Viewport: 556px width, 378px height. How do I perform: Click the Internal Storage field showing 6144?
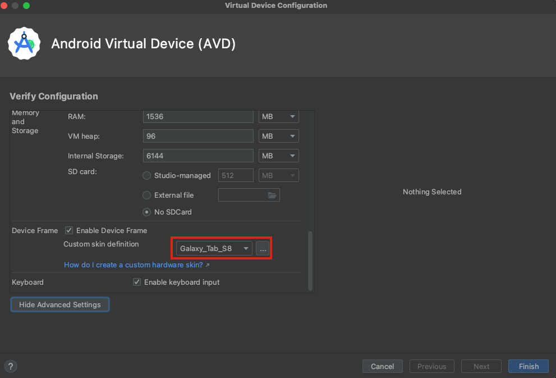click(198, 156)
